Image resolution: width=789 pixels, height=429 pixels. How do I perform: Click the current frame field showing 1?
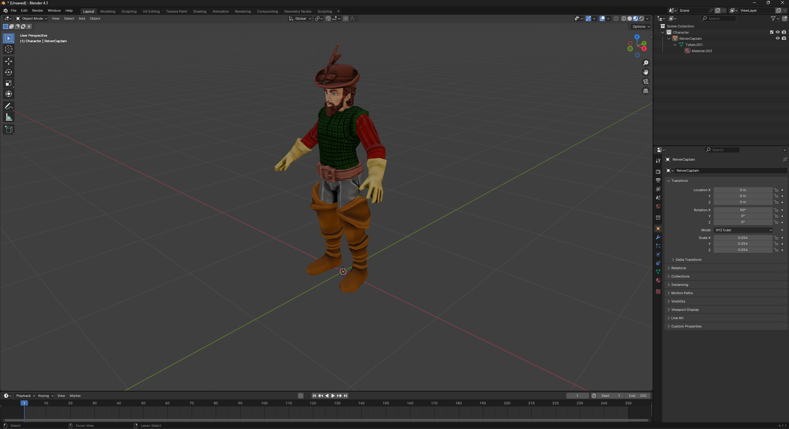(x=577, y=396)
